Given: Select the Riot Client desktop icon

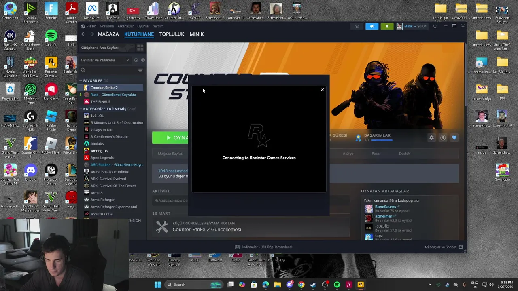Looking at the screenshot, I should 51,92.
